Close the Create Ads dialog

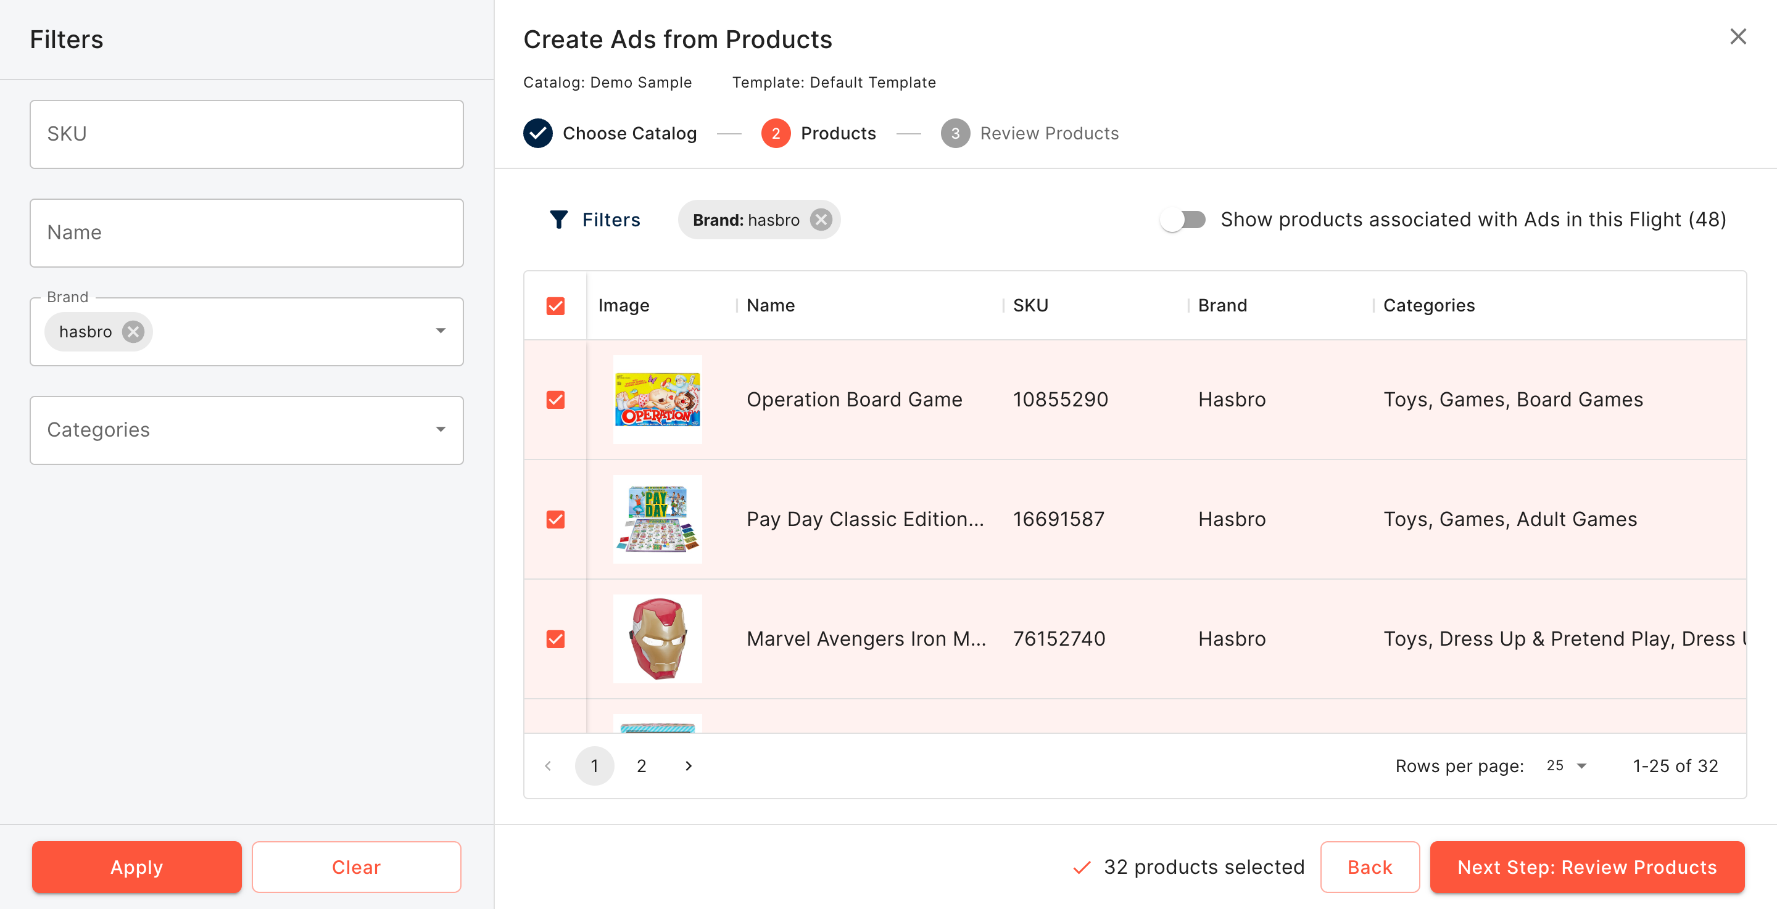point(1737,36)
